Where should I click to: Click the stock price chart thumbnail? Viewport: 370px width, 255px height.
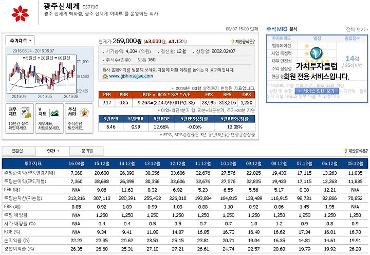42,74
